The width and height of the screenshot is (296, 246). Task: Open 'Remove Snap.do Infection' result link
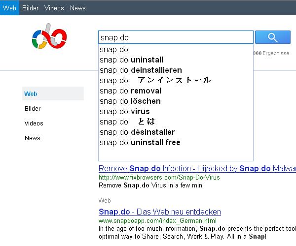(x=197, y=168)
